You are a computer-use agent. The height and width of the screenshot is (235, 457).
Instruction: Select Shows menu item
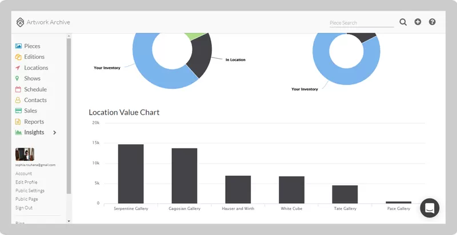tap(33, 78)
